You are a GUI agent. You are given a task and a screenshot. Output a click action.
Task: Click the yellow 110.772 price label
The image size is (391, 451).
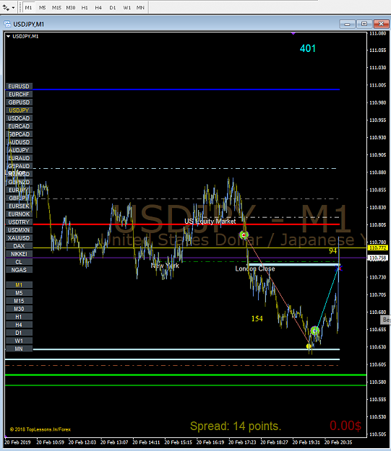point(378,248)
